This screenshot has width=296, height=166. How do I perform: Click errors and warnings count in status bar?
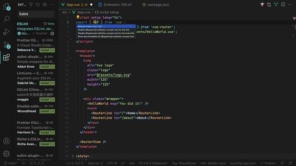pyautogui.click(x=37, y=163)
